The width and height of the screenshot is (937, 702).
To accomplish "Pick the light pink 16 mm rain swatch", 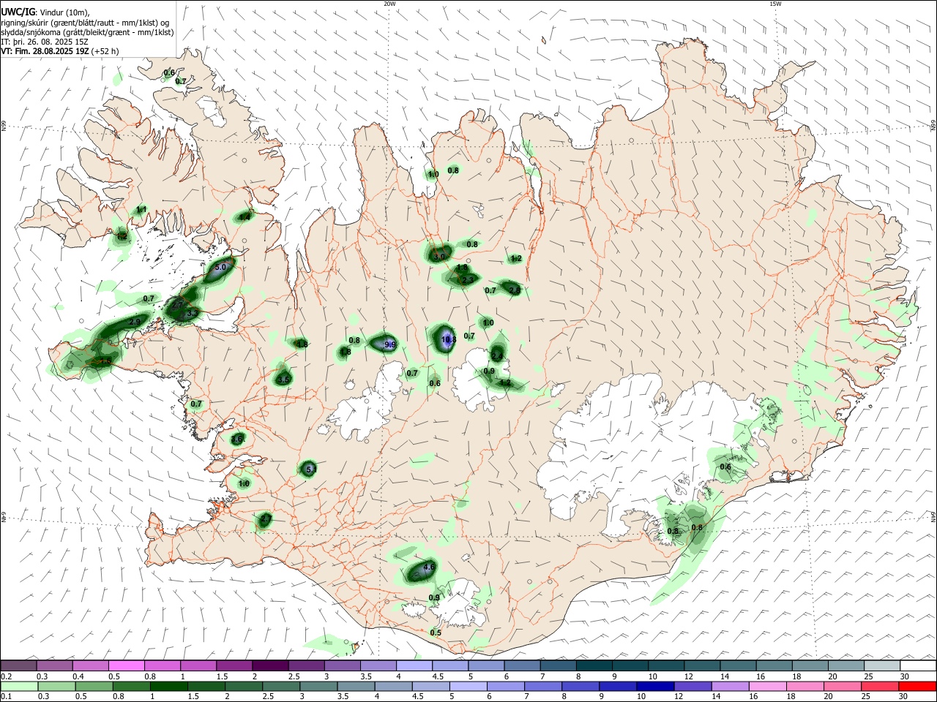I will 767,686.
